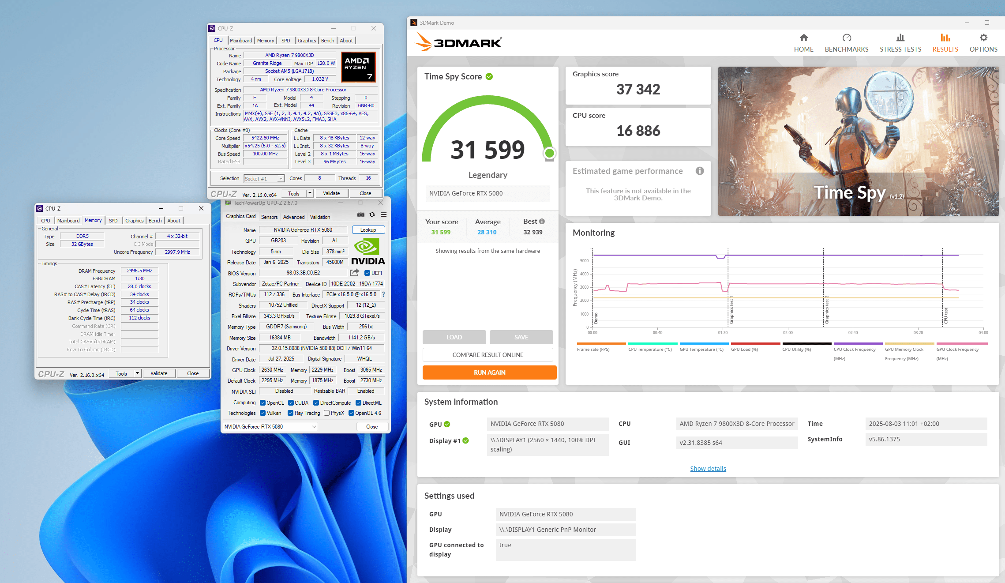Click Validate in the CPU-Z Memory window
This screenshot has height=583, width=1005.
pyautogui.click(x=159, y=373)
